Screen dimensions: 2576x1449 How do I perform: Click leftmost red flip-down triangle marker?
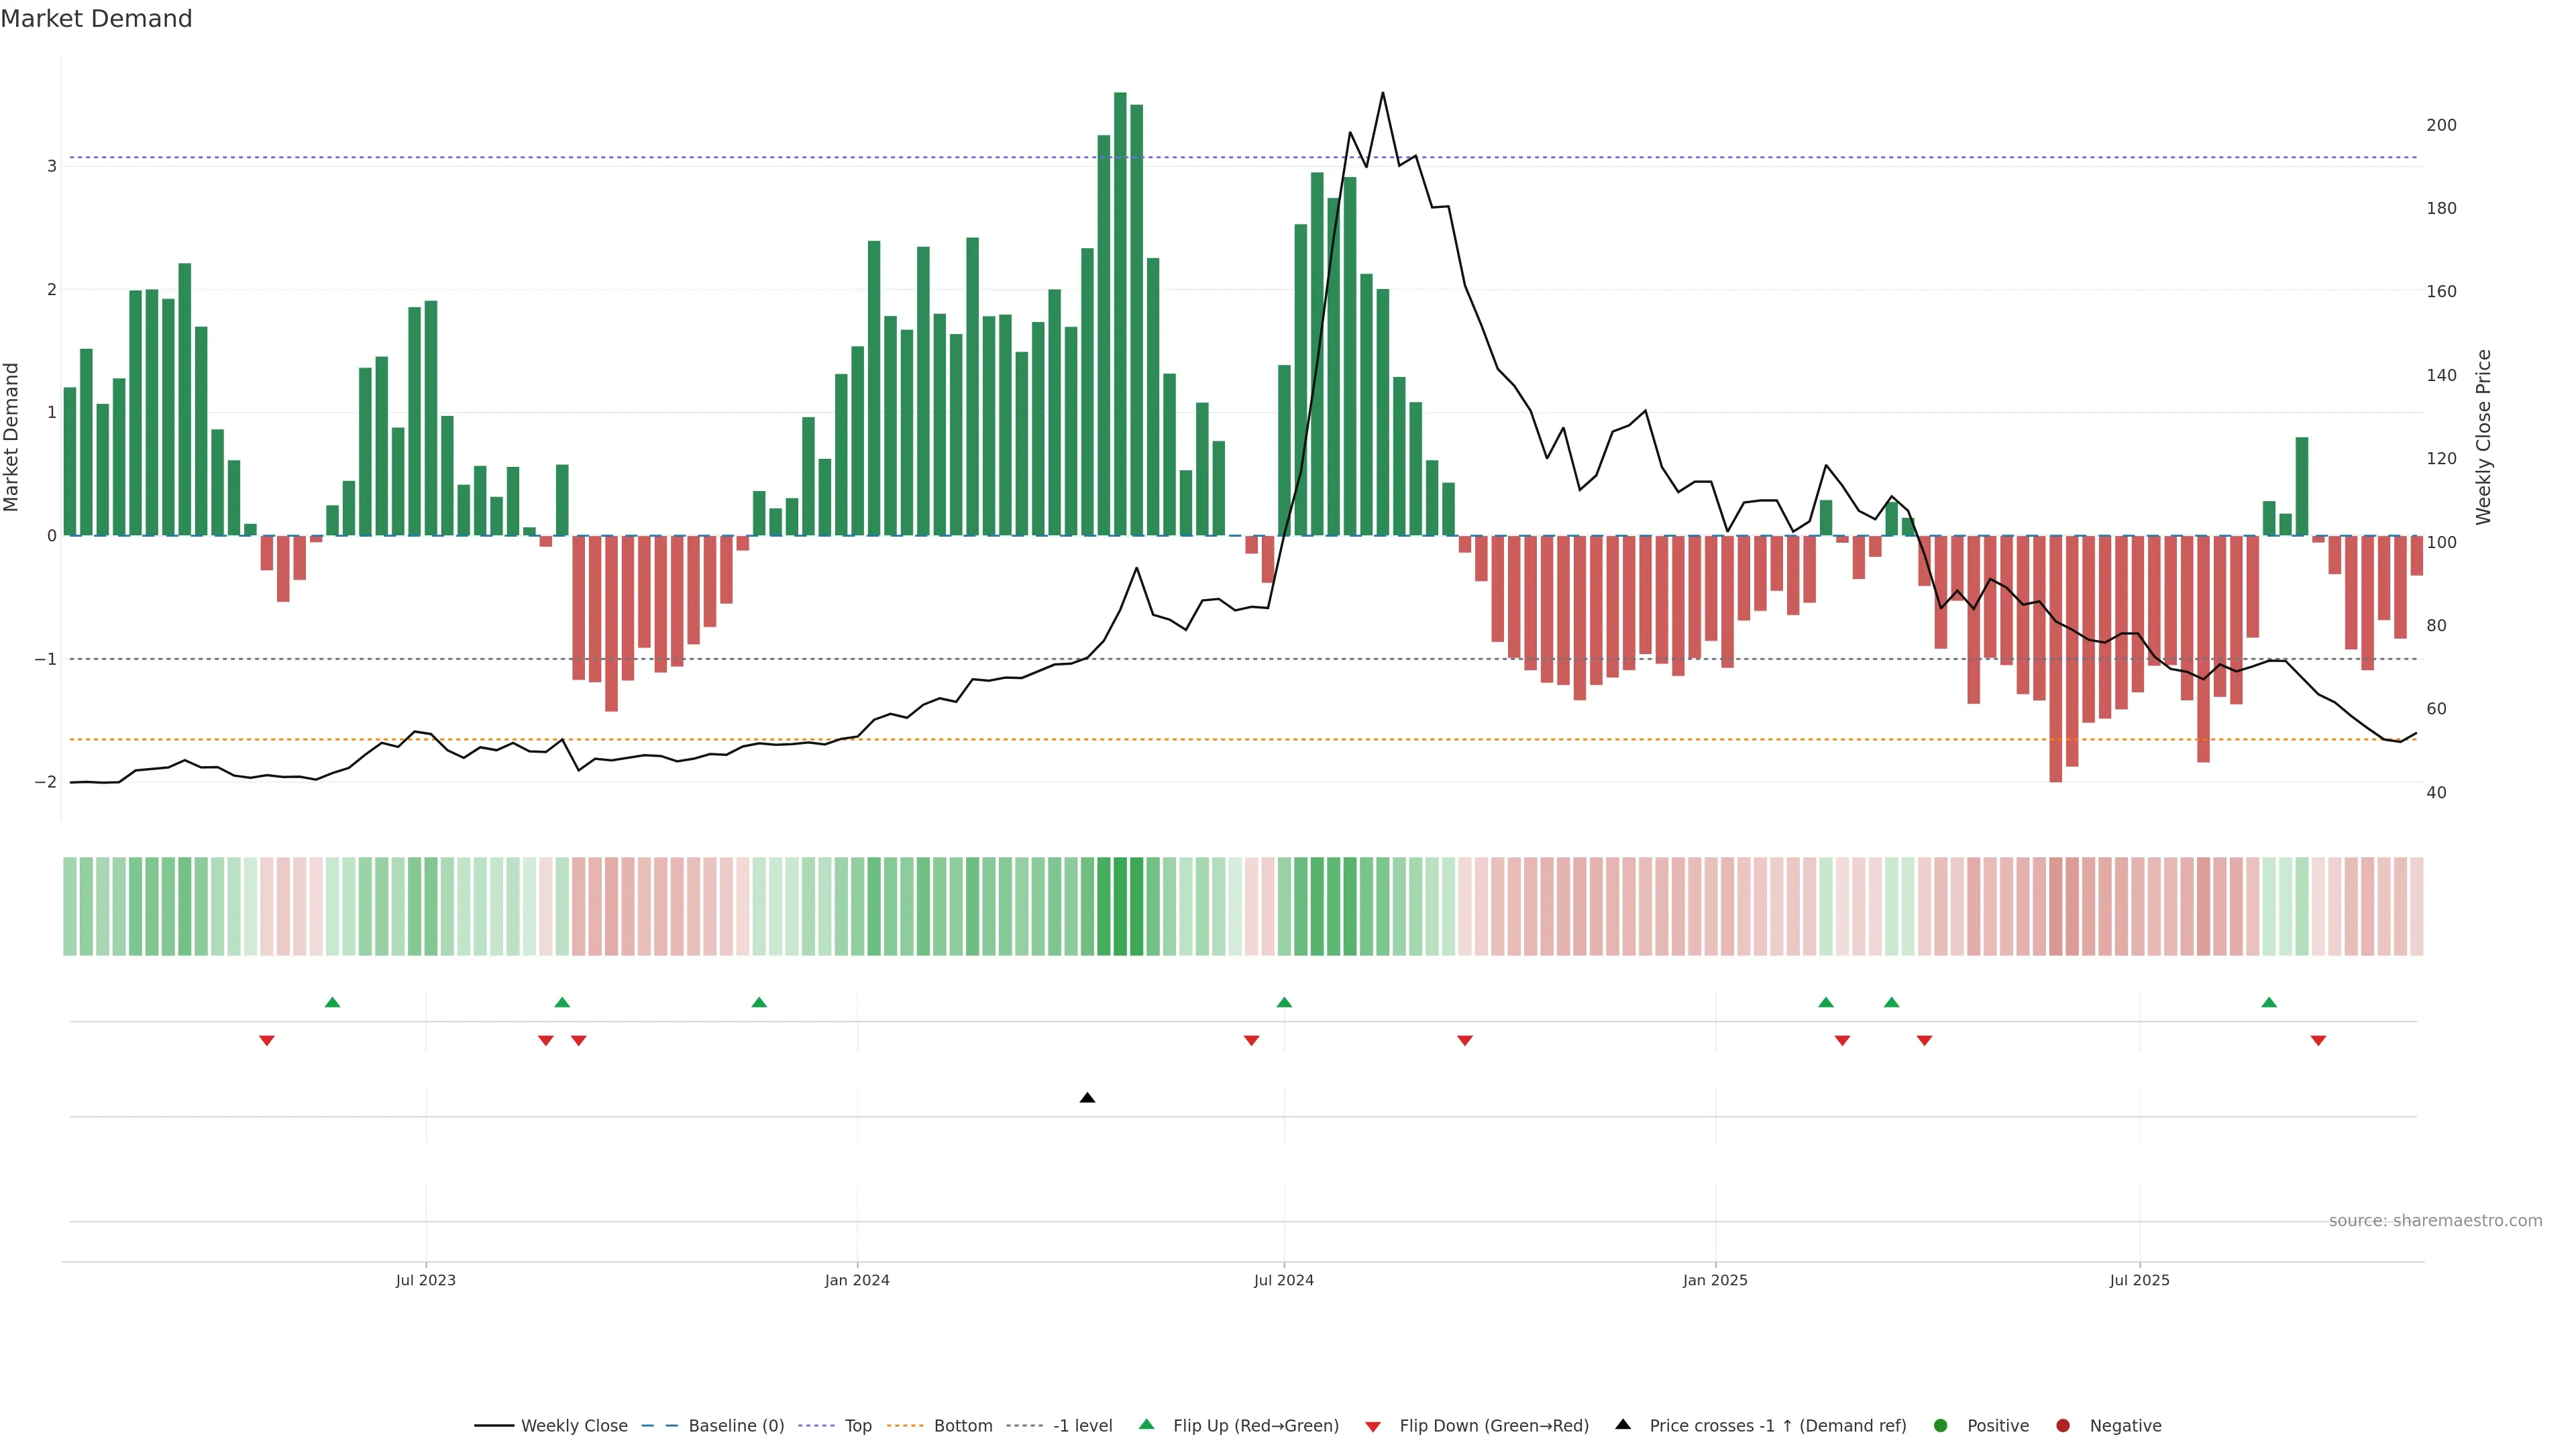pyautogui.click(x=267, y=1041)
